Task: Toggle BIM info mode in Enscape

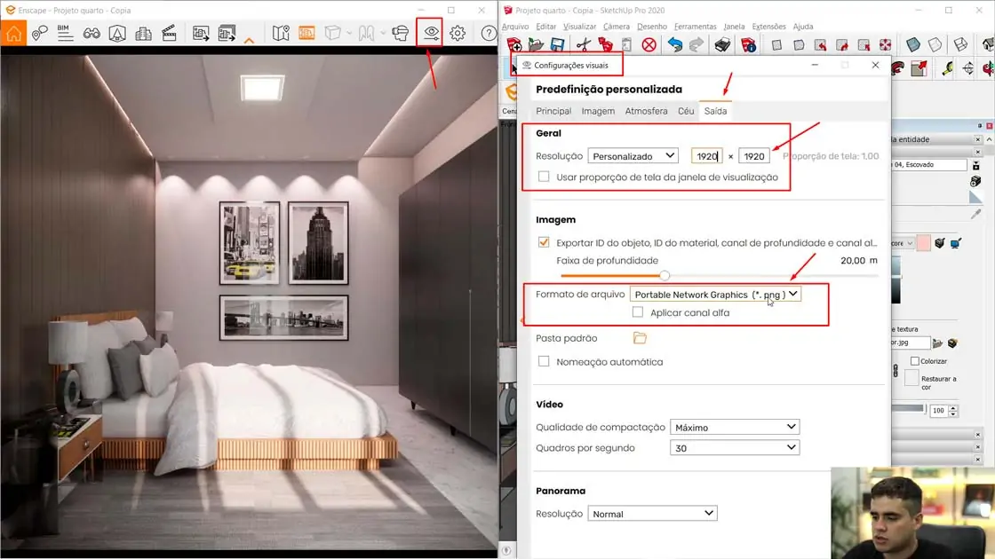Action: coord(65,33)
